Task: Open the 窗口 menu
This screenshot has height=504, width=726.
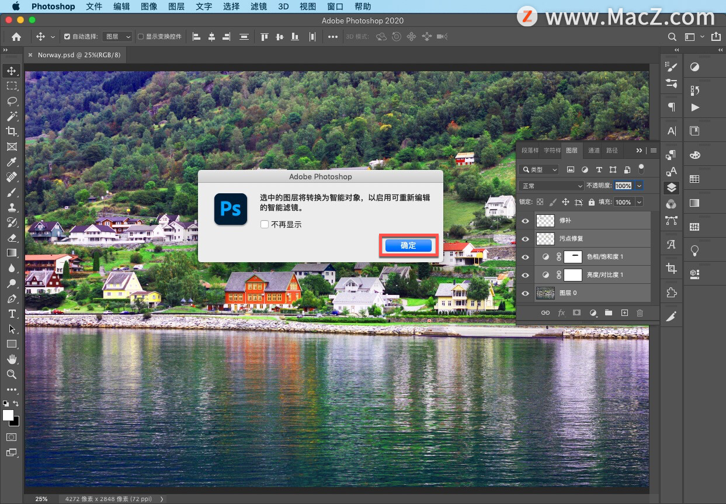Action: click(x=335, y=6)
